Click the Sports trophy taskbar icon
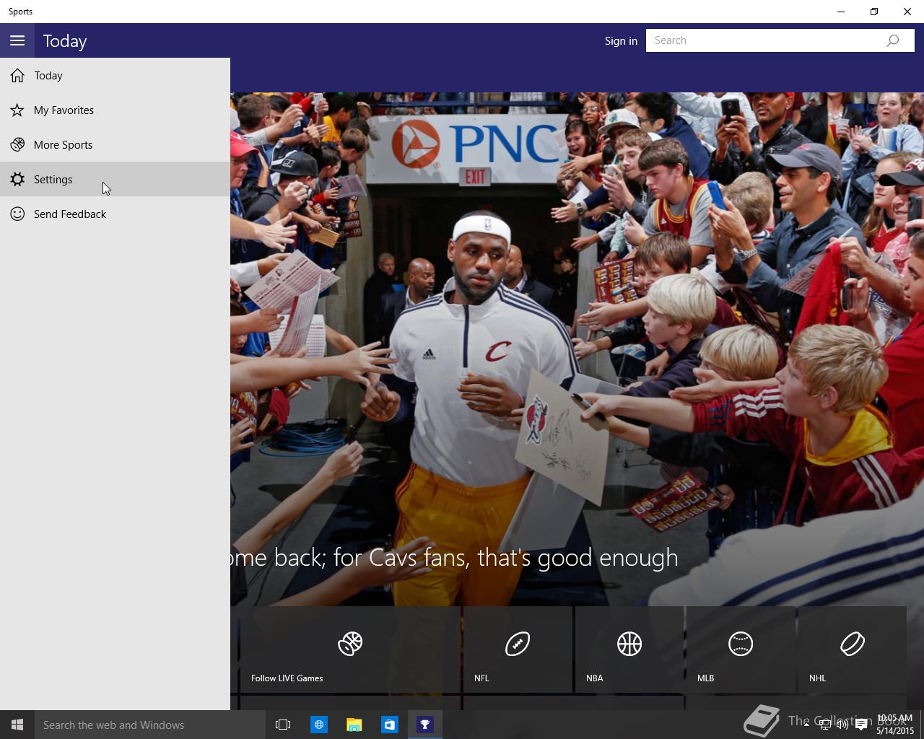The width and height of the screenshot is (924, 739). click(x=424, y=725)
